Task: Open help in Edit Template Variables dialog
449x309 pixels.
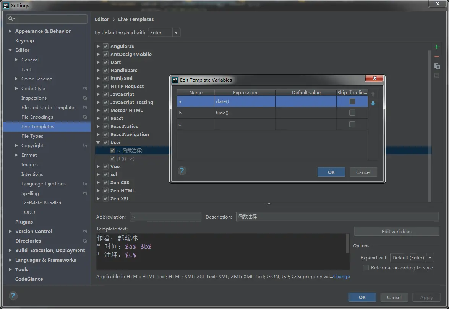Action: pos(182,171)
